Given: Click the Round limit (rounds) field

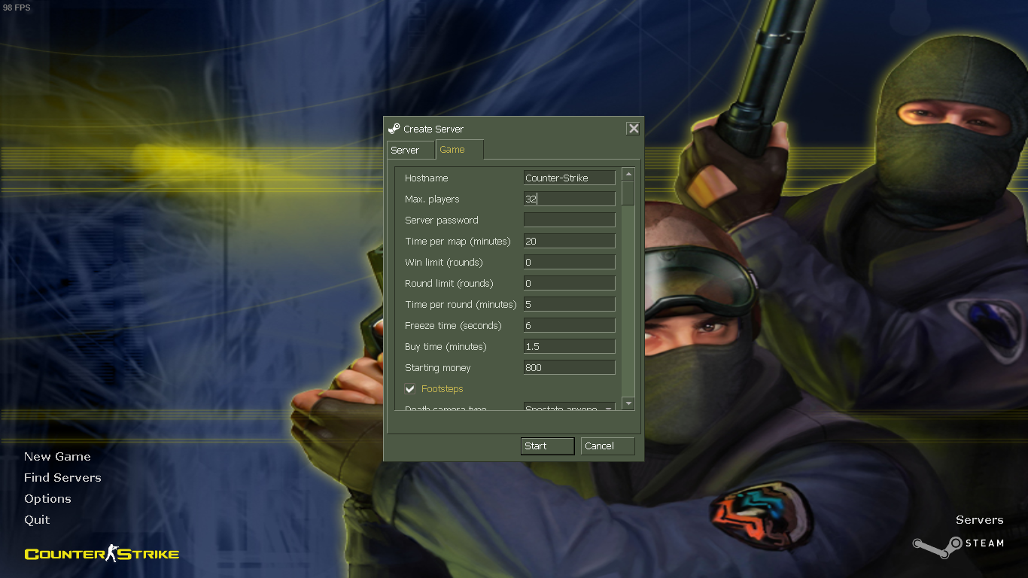Looking at the screenshot, I should point(570,283).
